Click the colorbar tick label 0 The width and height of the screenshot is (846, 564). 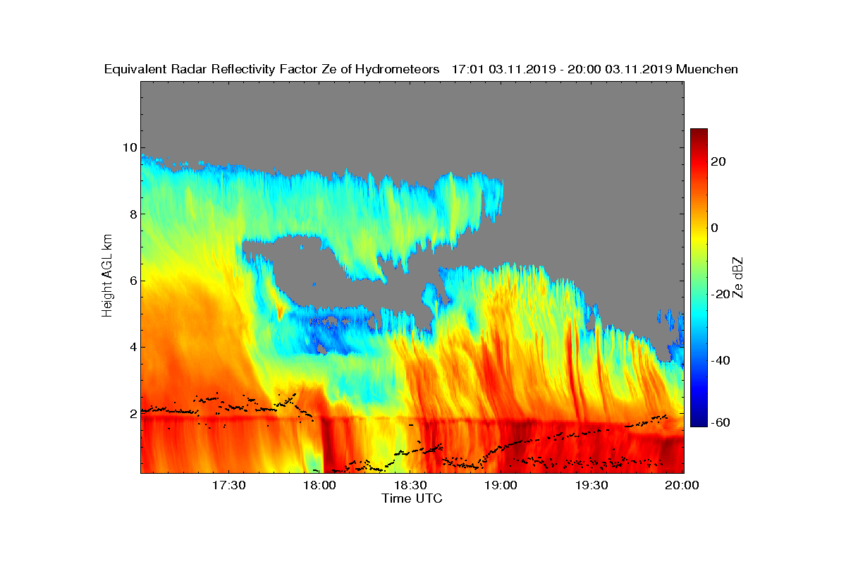[715, 228]
